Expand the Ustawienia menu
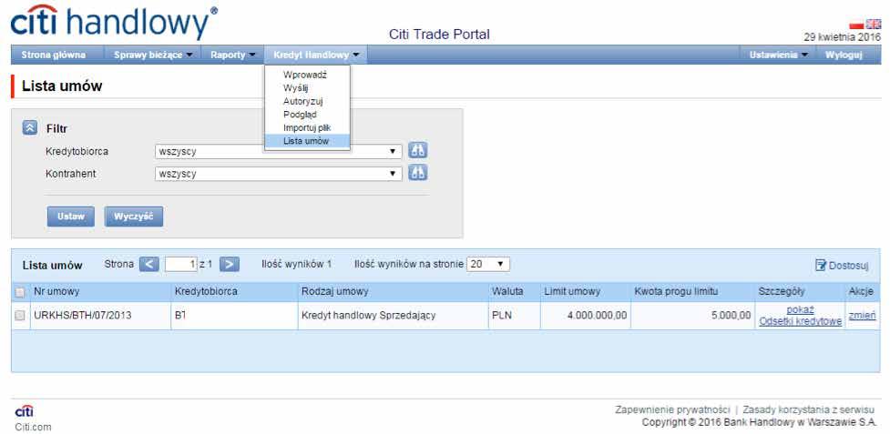Image resolution: width=890 pixels, height=434 pixels. click(x=779, y=55)
